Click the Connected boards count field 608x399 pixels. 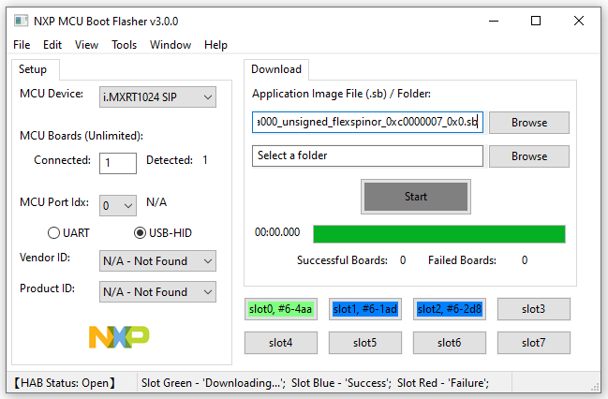point(118,163)
